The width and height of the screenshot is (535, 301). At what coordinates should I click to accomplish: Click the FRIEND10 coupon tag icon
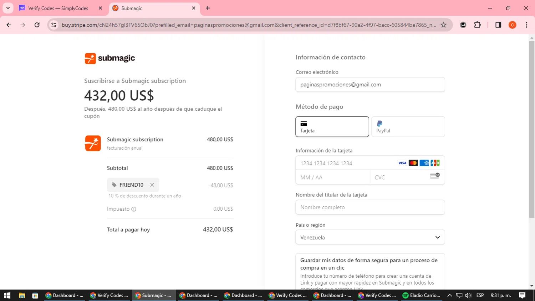(x=114, y=185)
